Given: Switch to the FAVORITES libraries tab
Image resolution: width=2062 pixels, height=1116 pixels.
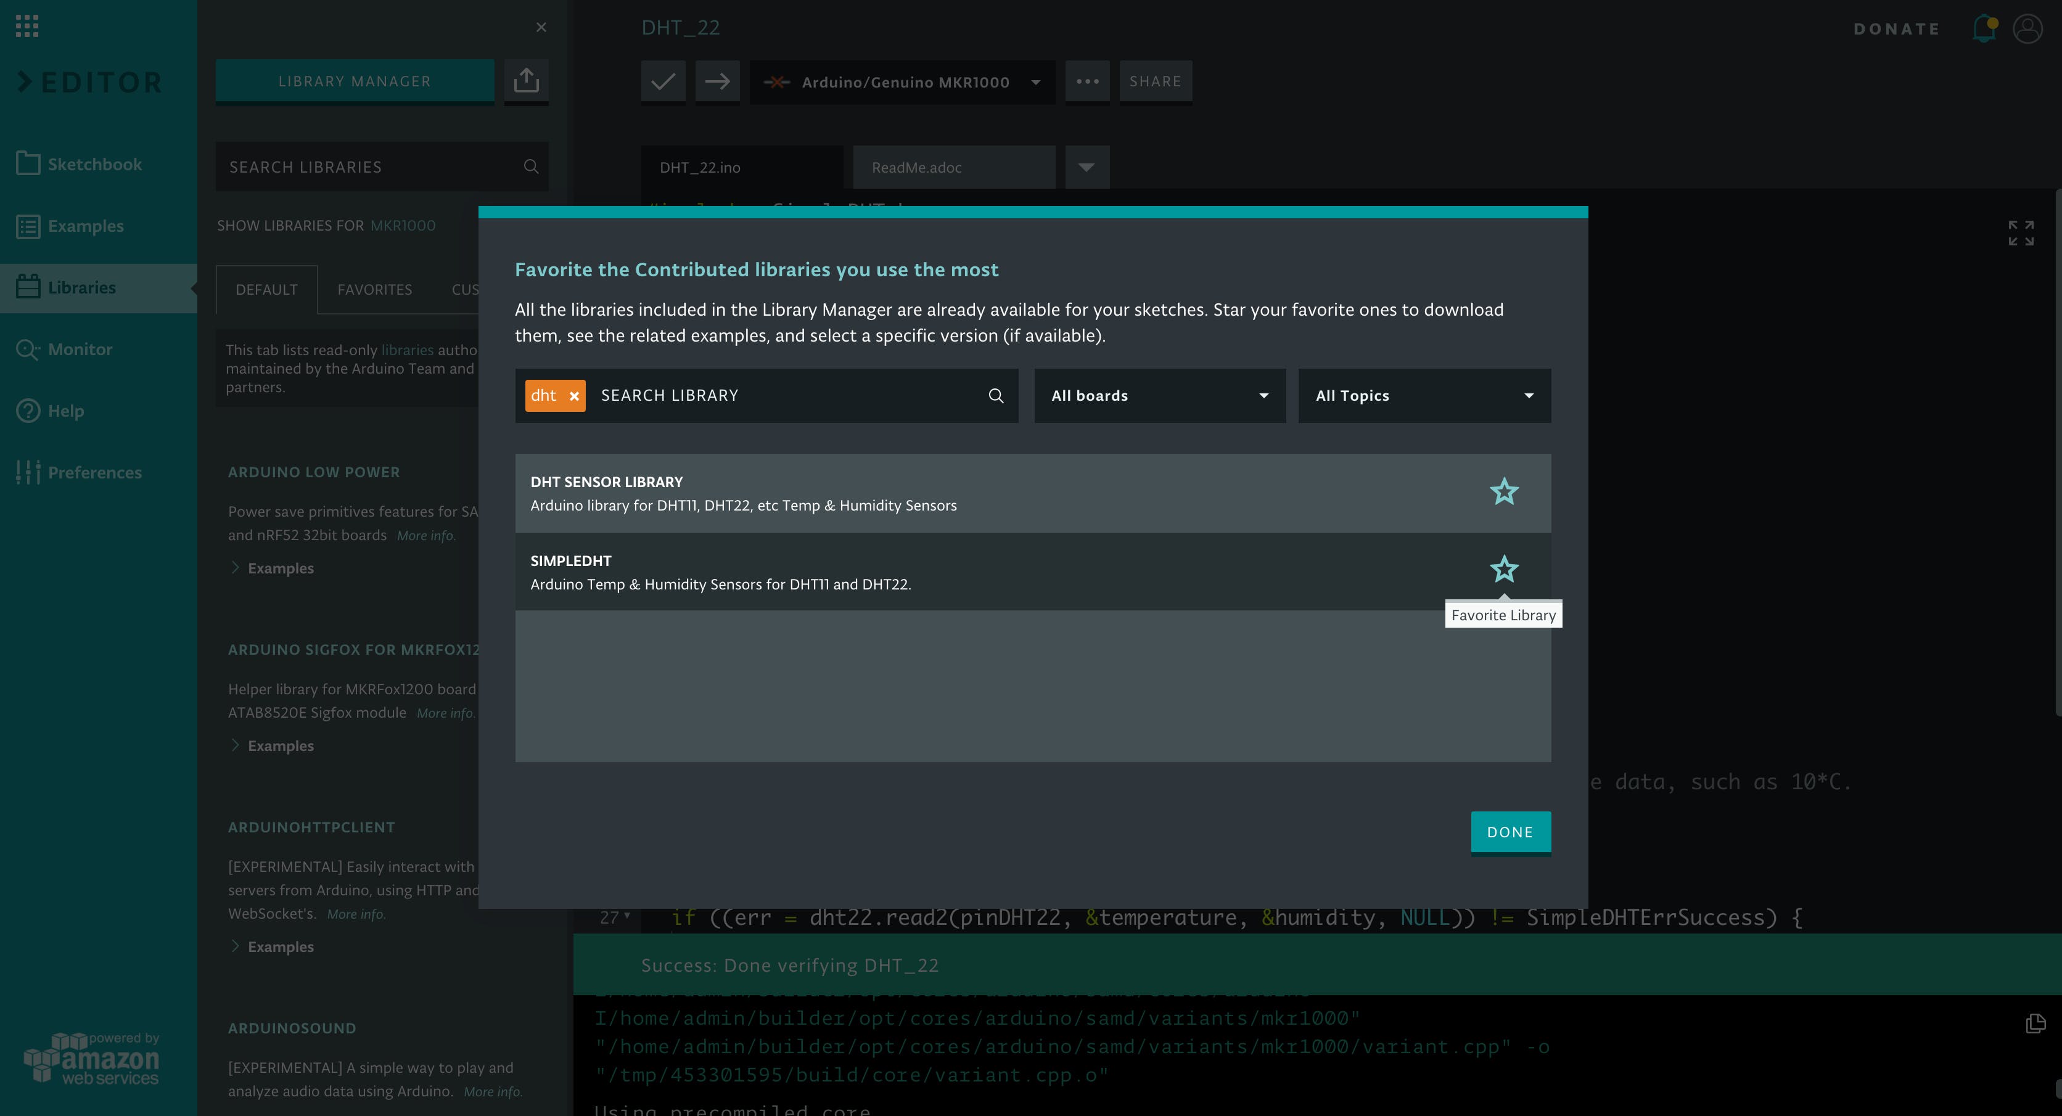Looking at the screenshot, I should pyautogui.click(x=375, y=289).
